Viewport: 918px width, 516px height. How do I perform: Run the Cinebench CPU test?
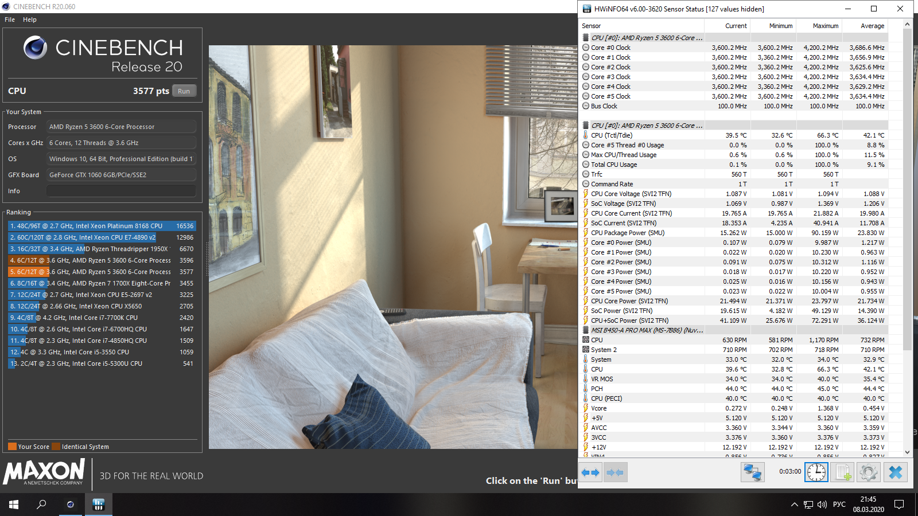click(x=184, y=91)
